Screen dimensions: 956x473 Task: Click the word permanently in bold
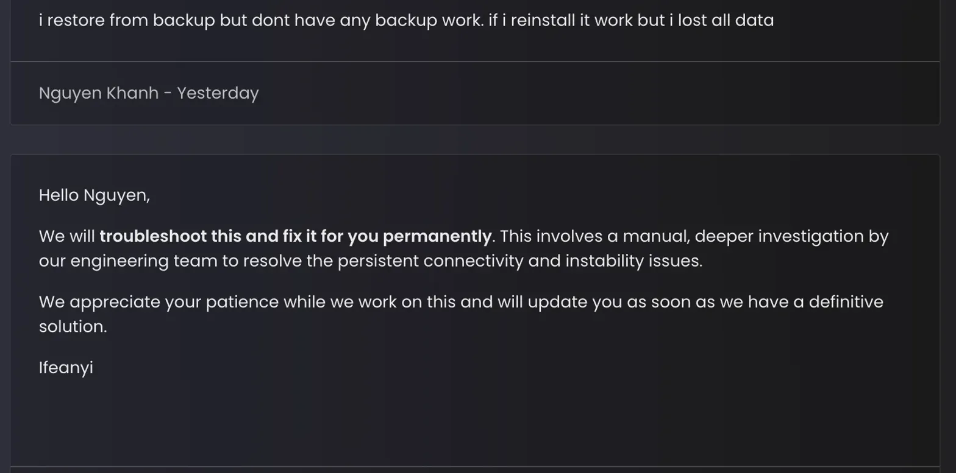coord(437,236)
